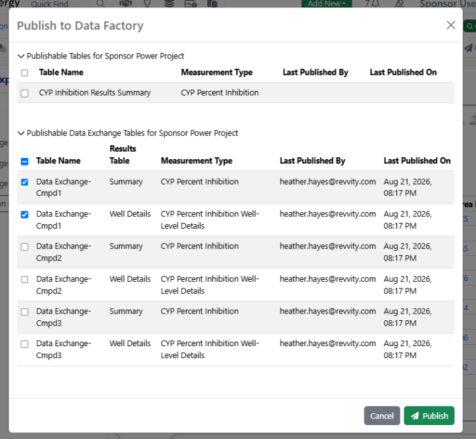The width and height of the screenshot is (476, 439).
Task: Uncheck Data Exchange-Cmpd1 Well Details row checkbox
Action: (x=25, y=215)
